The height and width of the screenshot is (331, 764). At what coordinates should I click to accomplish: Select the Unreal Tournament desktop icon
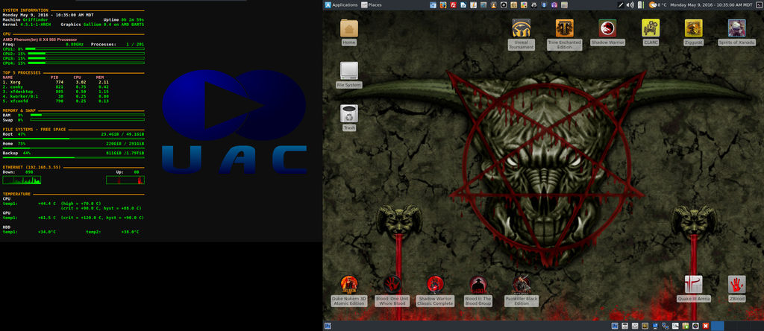coord(522,34)
